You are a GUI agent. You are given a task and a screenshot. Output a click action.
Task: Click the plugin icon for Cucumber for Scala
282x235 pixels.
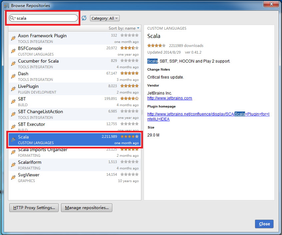pyautogui.click(x=13, y=64)
